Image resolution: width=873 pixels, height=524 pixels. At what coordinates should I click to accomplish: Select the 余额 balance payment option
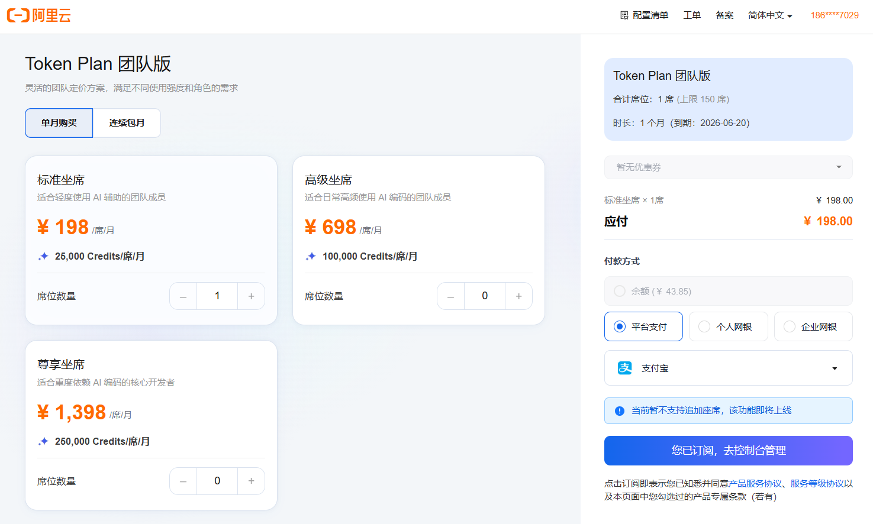pyautogui.click(x=729, y=291)
